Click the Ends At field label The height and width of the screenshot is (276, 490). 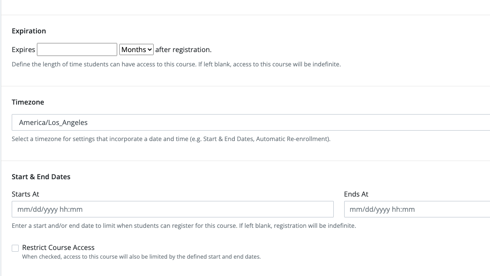pyautogui.click(x=356, y=194)
